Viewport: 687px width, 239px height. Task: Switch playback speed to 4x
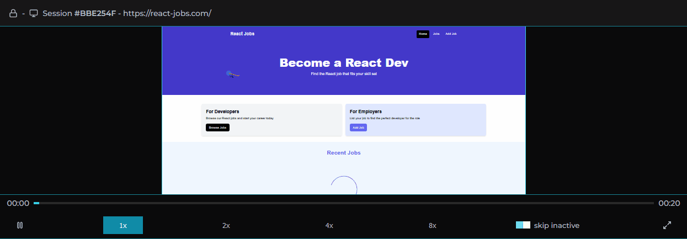pyautogui.click(x=329, y=225)
